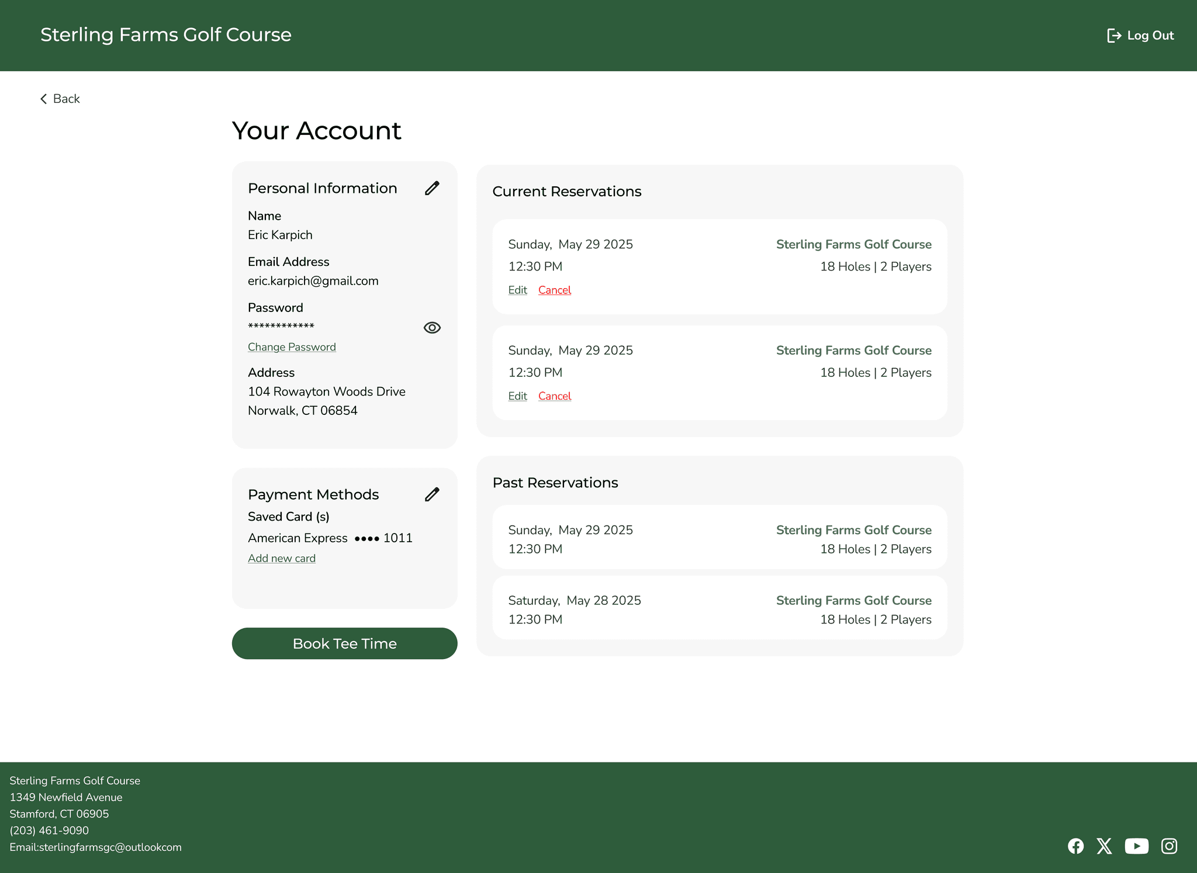The image size is (1197, 873).
Task: Click the name Eric Karpich
Action: pos(280,235)
